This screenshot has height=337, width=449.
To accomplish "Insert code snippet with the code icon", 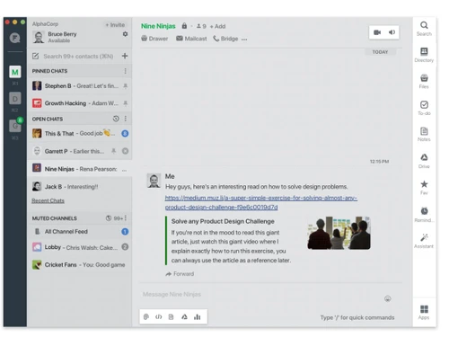I will [158, 316].
